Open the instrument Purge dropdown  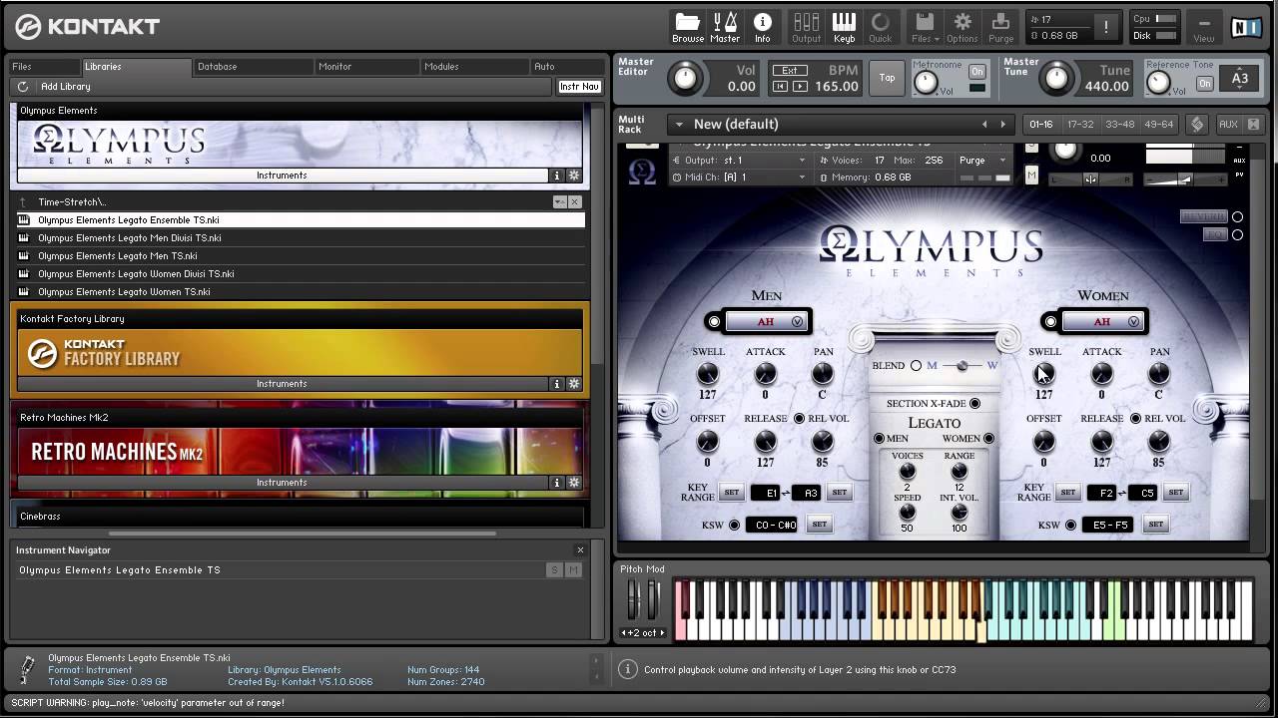tap(983, 160)
